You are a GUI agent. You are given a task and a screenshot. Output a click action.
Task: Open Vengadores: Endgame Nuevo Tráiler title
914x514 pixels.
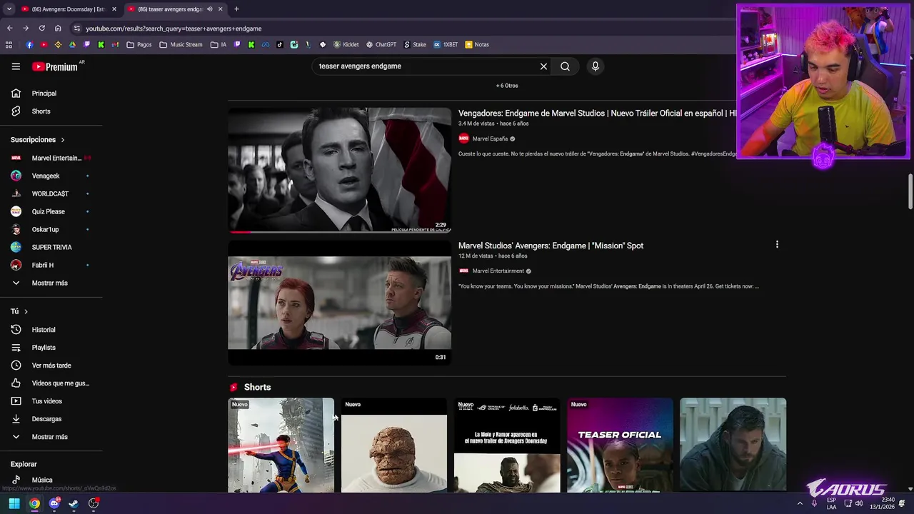point(598,114)
